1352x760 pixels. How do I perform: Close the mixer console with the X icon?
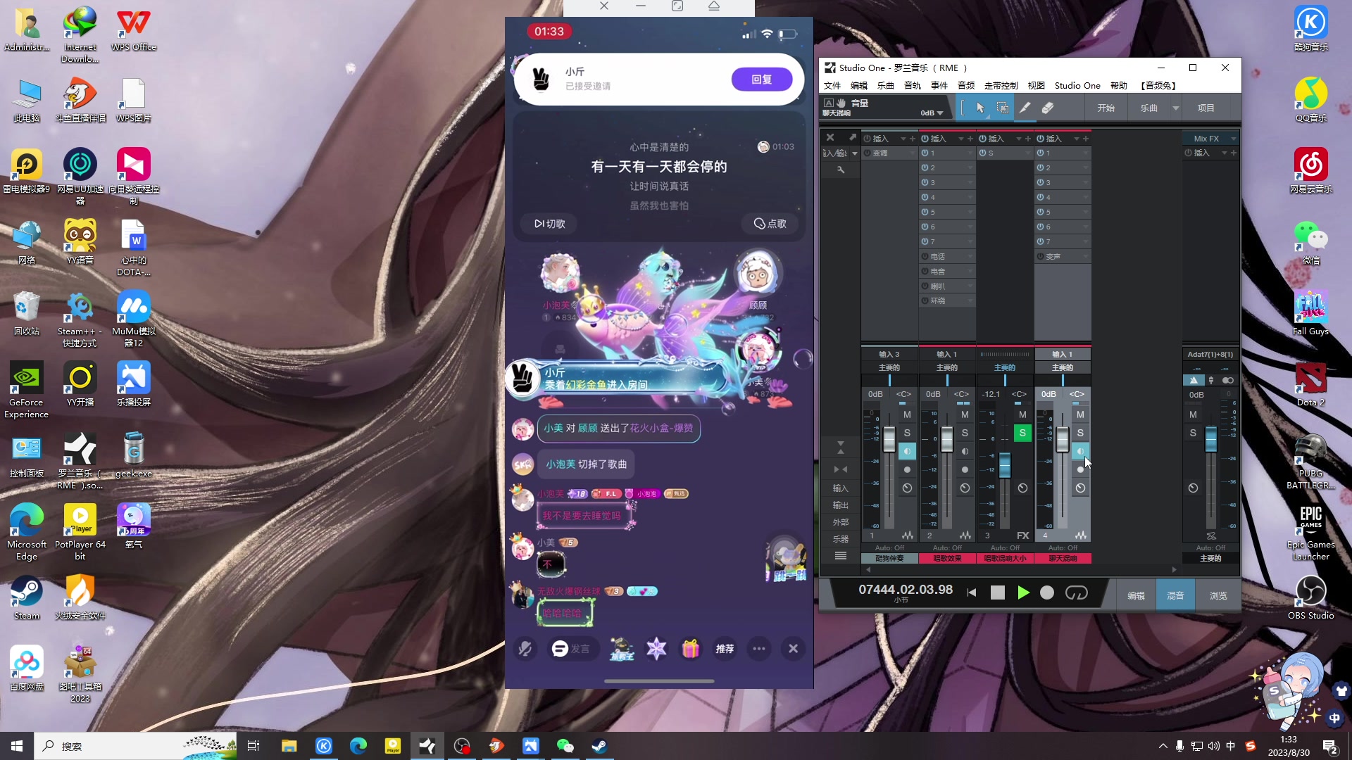pyautogui.click(x=830, y=137)
